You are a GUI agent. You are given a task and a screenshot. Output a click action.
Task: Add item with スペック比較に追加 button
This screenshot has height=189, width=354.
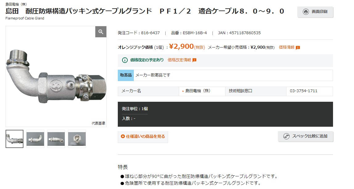(305, 136)
